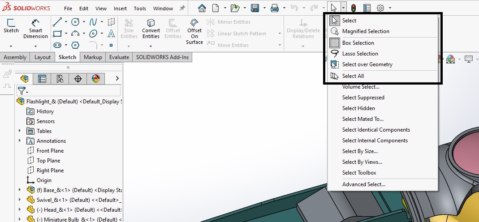Click Advanced Select... menu entry
This screenshot has height=222, width=479.
click(363, 184)
